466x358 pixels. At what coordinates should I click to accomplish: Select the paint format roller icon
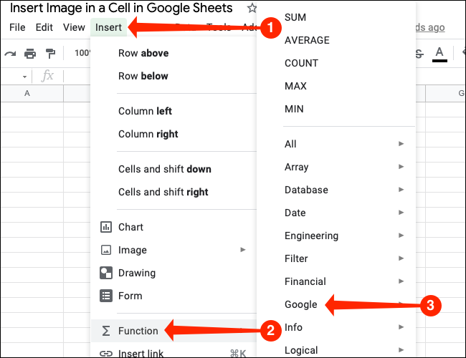[x=50, y=53]
